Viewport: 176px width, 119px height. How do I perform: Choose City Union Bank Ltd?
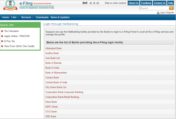[56, 87]
